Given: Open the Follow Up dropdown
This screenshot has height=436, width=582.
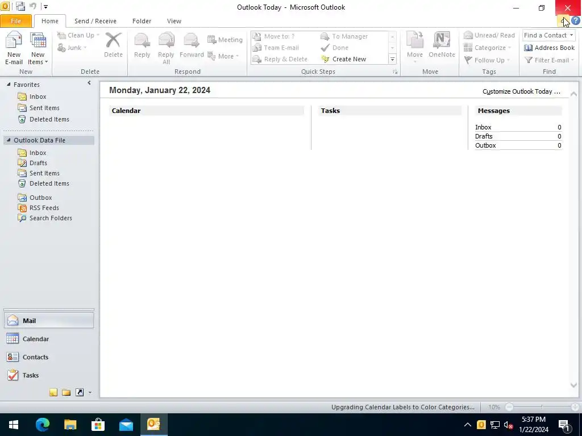Looking at the screenshot, I should coord(487,60).
